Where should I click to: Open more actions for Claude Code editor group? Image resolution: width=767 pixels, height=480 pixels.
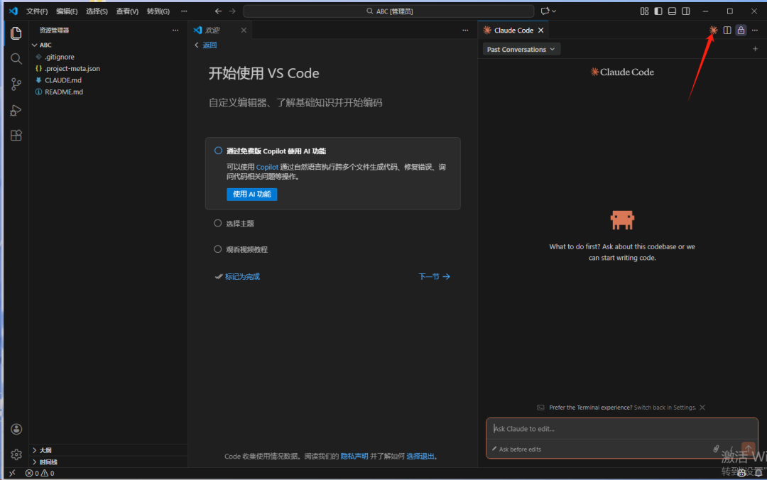[755, 31]
